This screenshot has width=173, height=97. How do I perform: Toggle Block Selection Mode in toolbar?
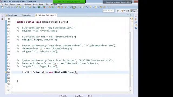(80, 7)
